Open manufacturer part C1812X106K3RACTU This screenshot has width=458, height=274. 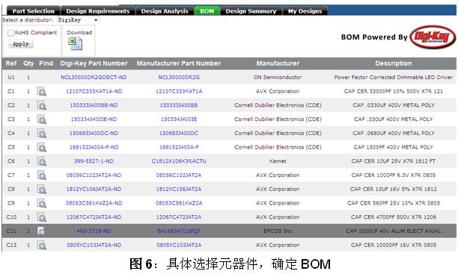click(179, 161)
